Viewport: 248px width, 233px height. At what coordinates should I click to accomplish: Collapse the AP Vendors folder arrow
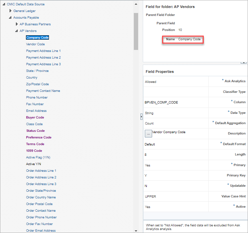(17, 31)
